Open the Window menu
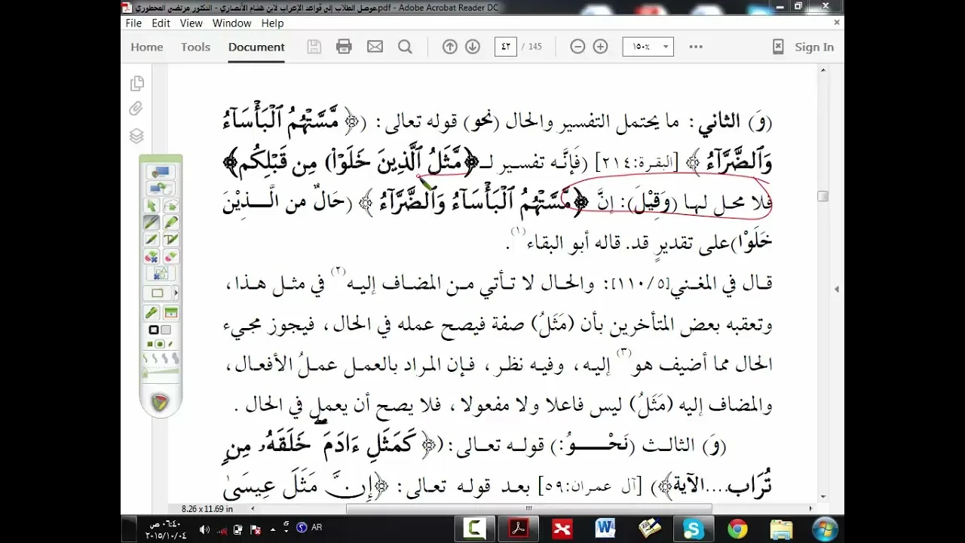The width and height of the screenshot is (965, 543). tap(231, 23)
